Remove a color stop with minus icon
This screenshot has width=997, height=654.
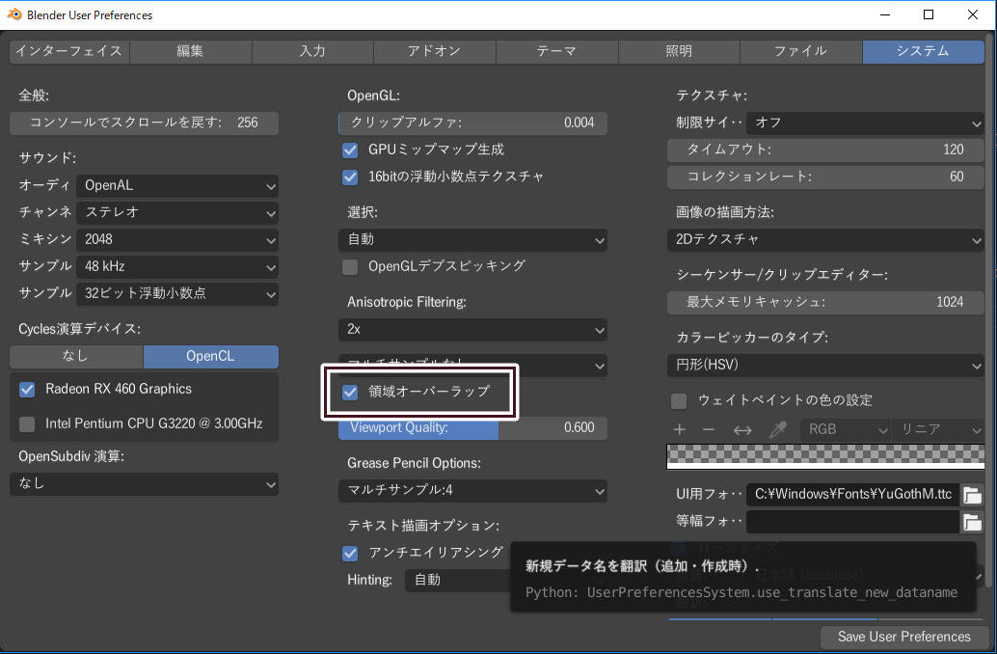709,429
